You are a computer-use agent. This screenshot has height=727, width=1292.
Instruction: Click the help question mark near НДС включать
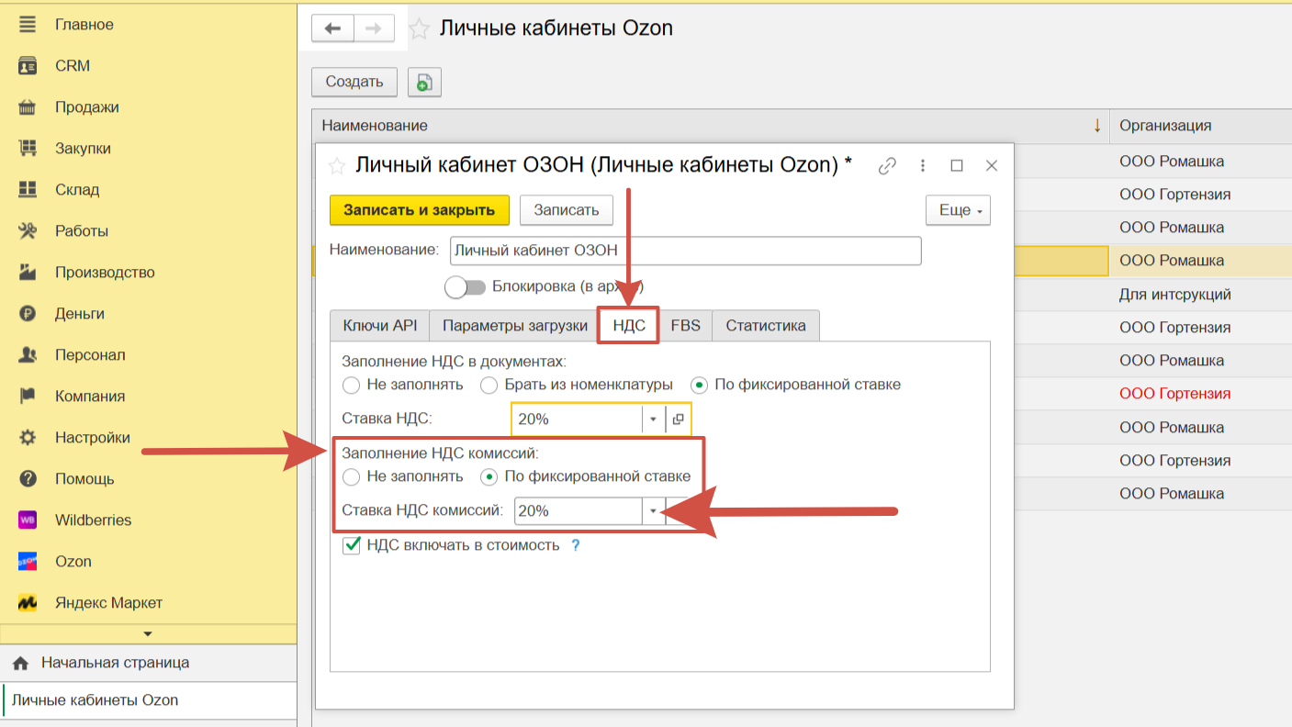(576, 545)
